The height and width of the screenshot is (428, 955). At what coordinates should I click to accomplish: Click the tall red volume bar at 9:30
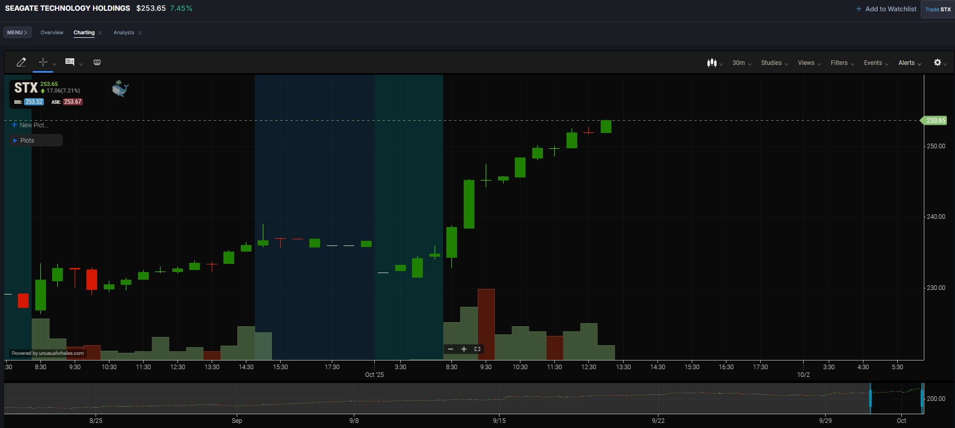486,324
